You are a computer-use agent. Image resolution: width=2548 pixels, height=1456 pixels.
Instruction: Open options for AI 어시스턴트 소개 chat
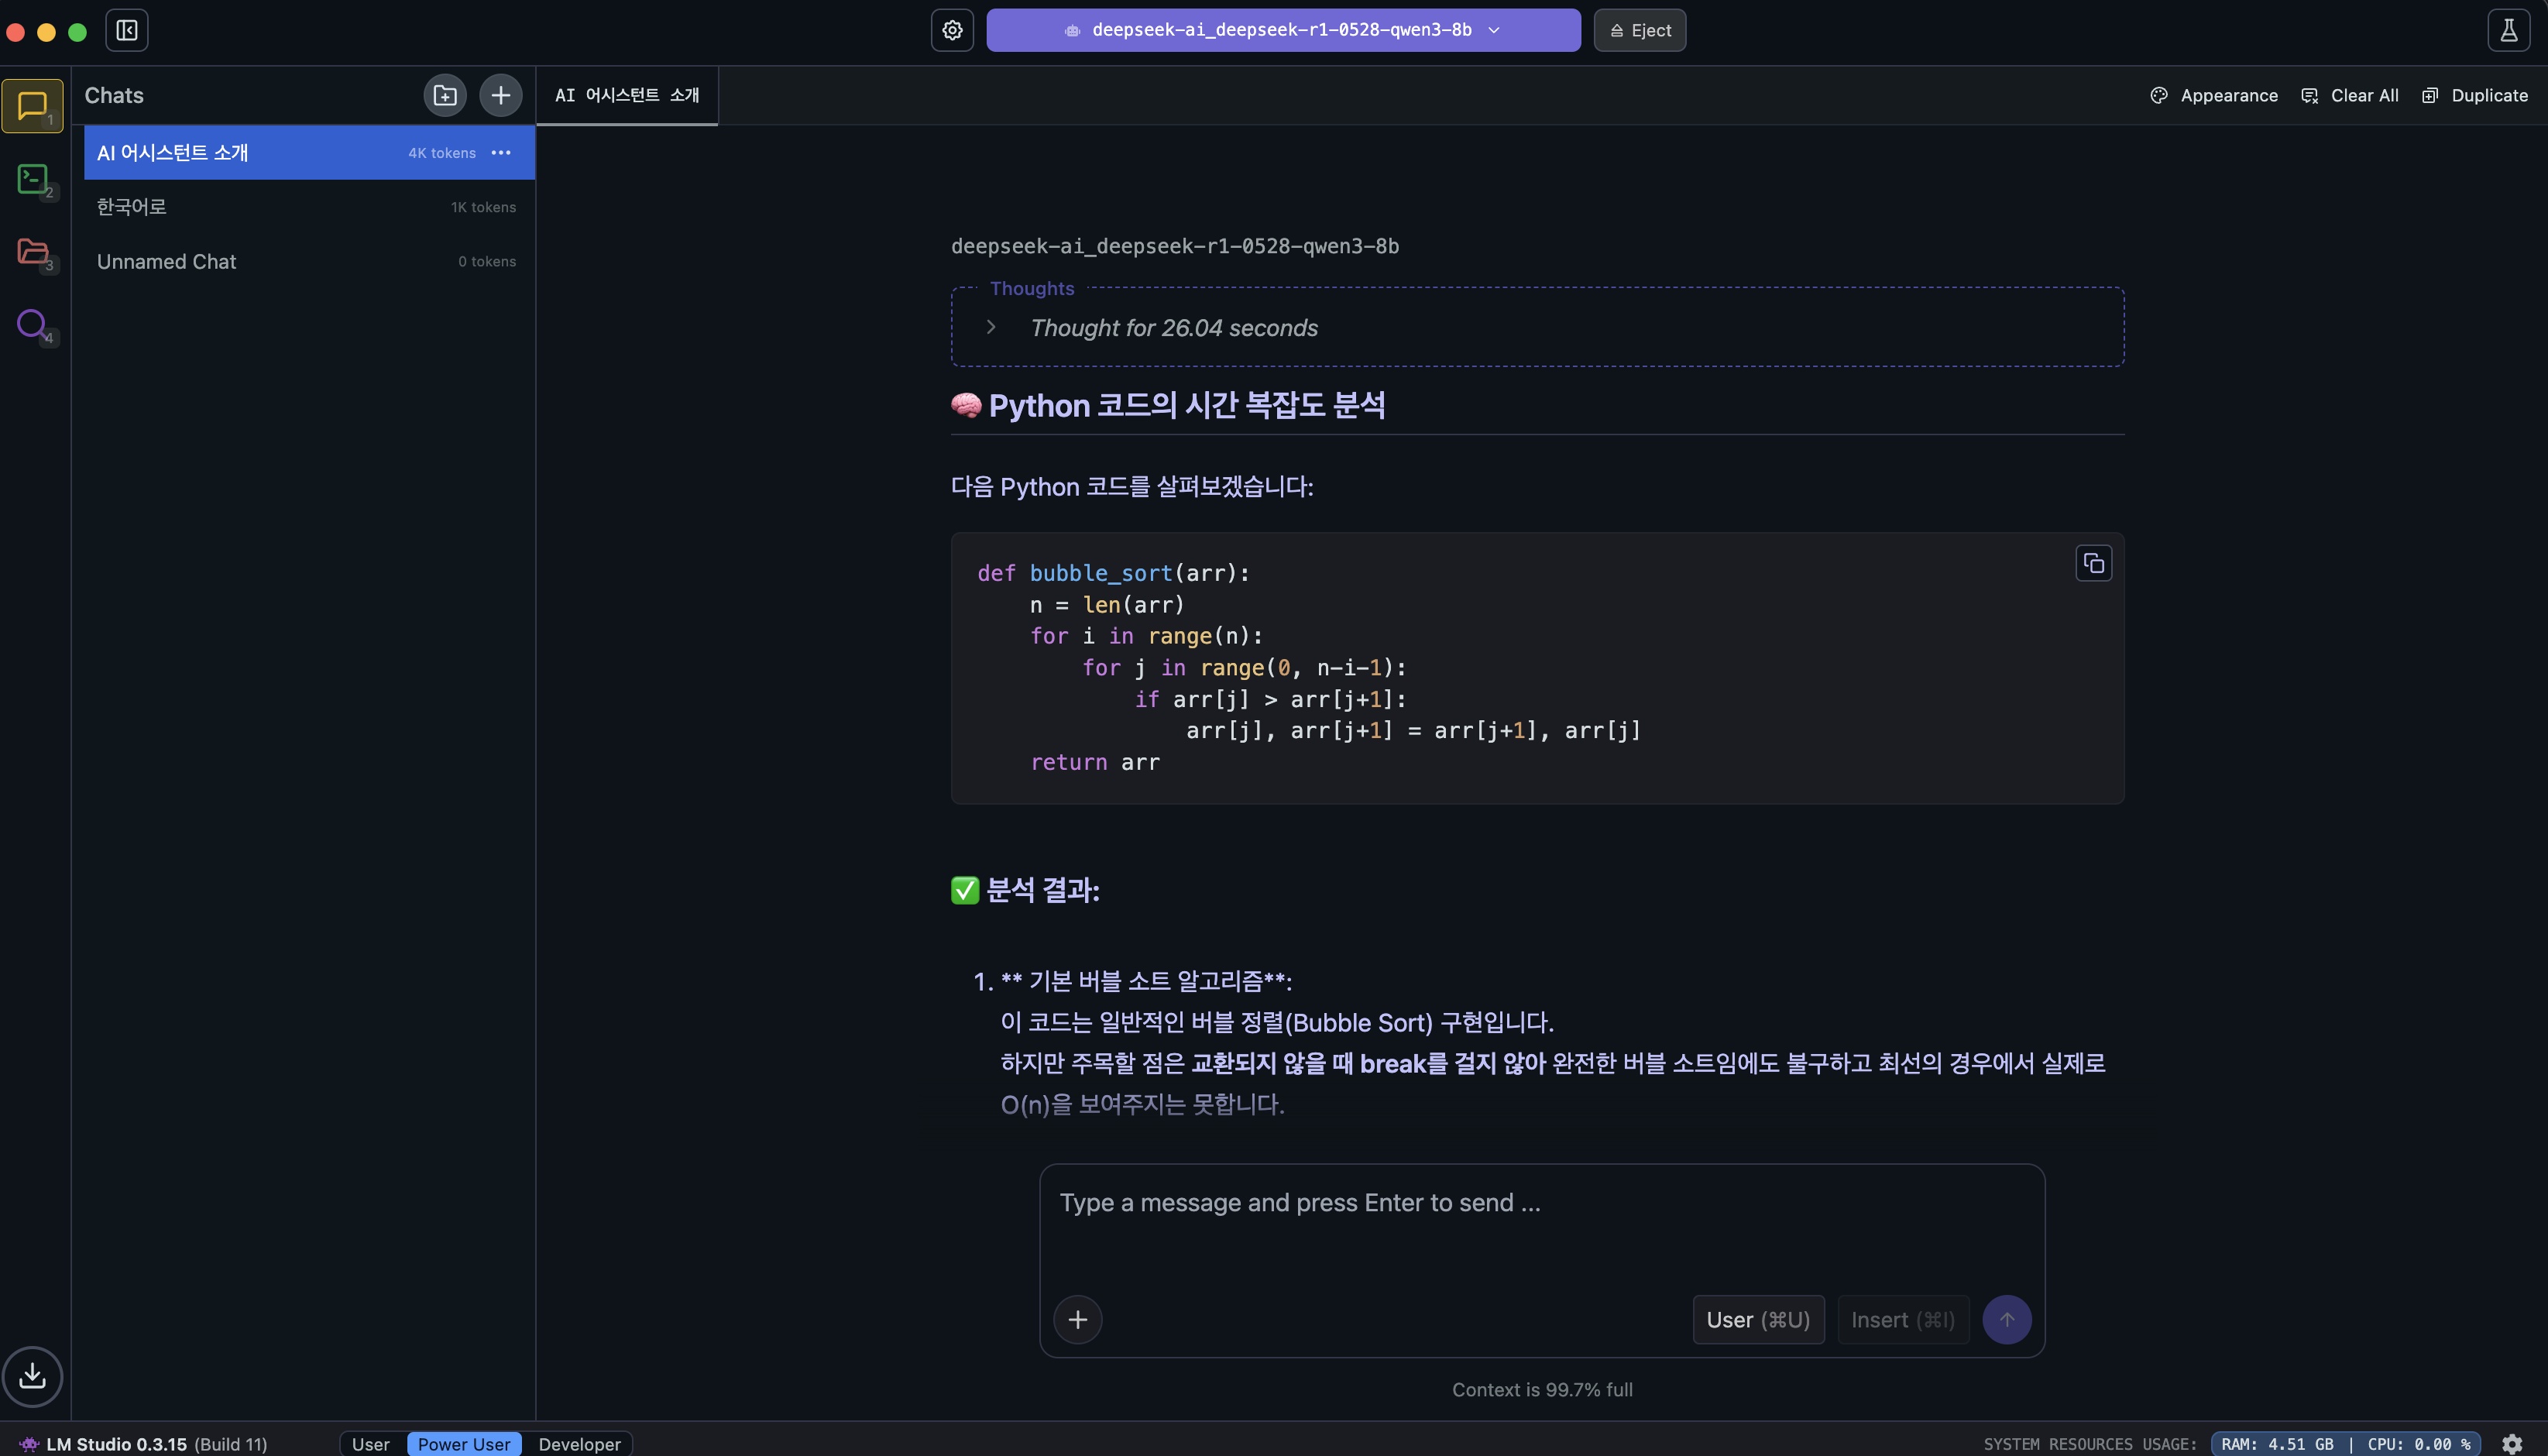[502, 153]
